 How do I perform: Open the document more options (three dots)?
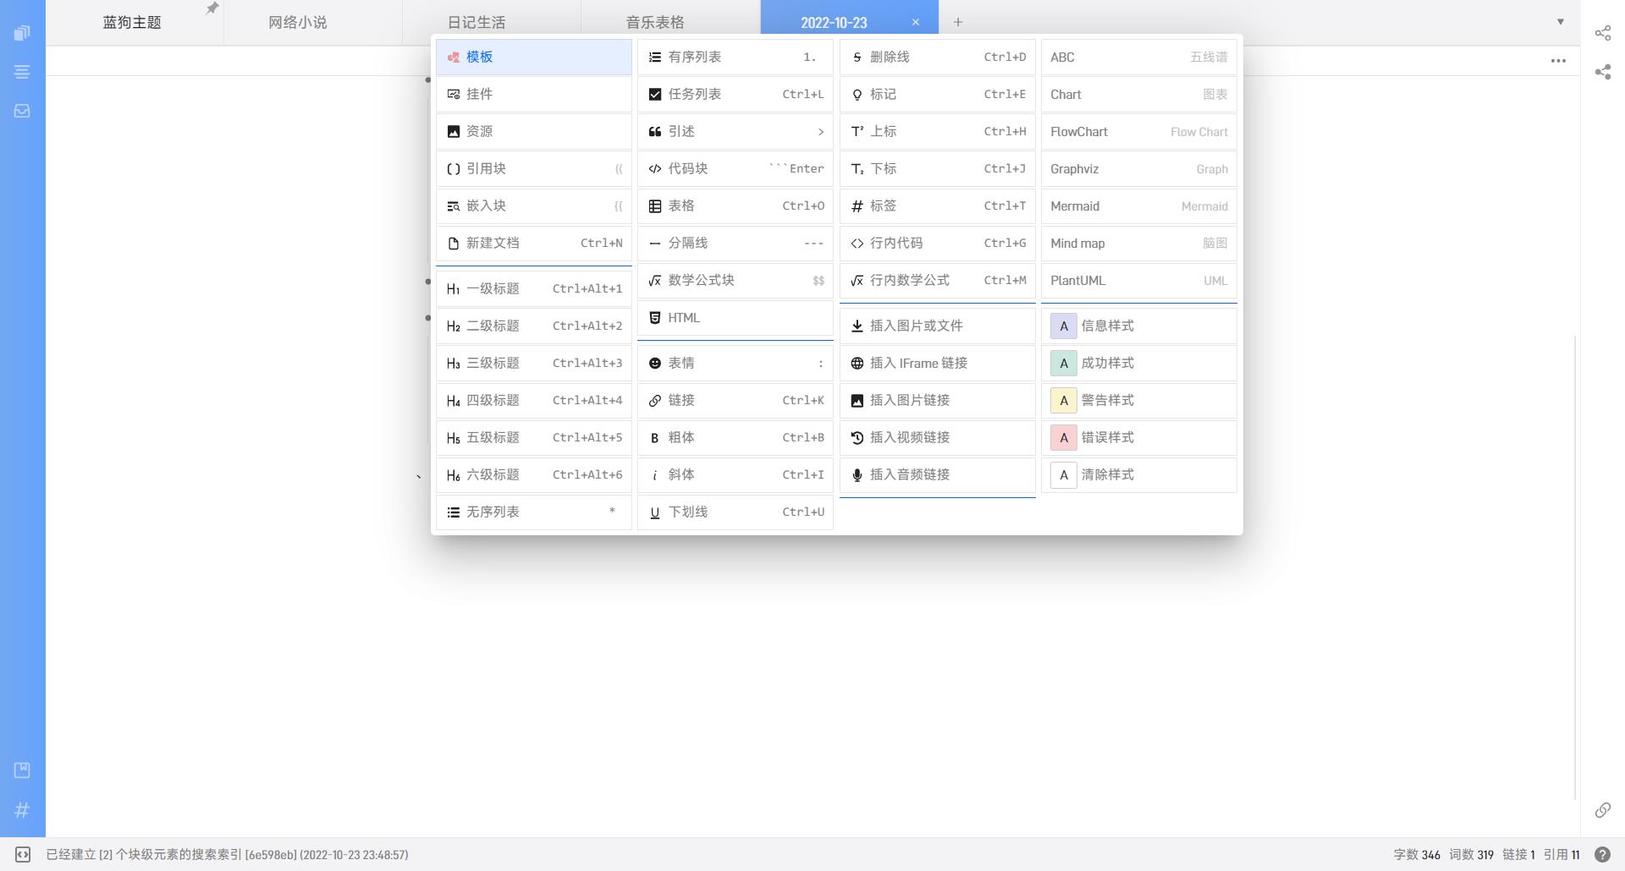coord(1558,61)
